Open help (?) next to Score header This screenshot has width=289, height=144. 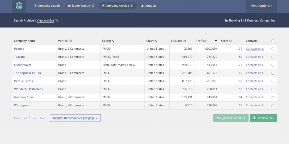230,41
